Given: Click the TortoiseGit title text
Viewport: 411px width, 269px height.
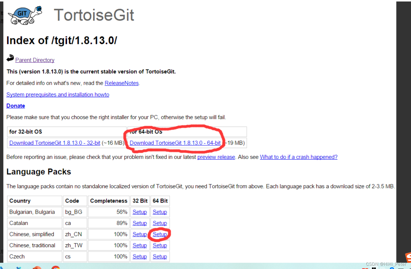Looking at the screenshot, I should click(94, 15).
